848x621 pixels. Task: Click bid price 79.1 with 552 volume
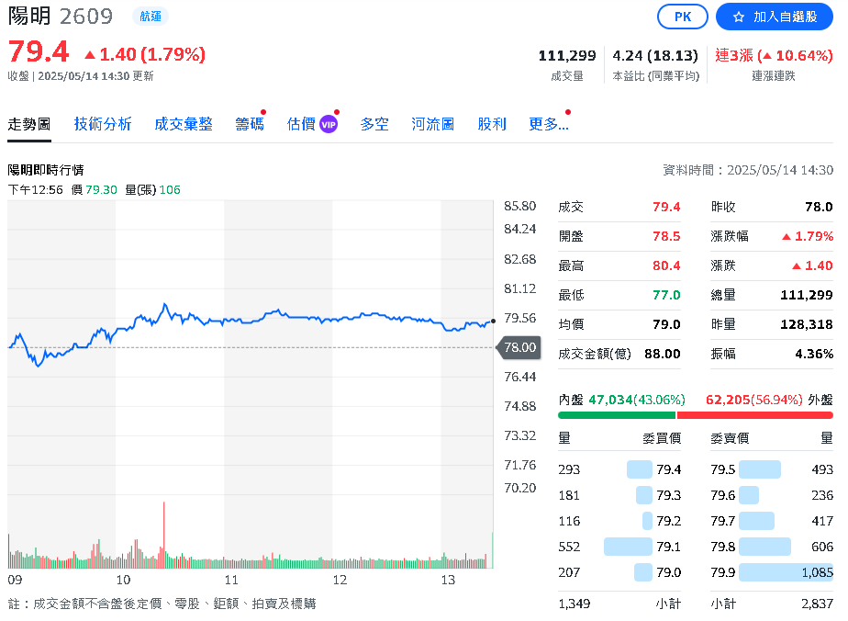pyautogui.click(x=619, y=547)
